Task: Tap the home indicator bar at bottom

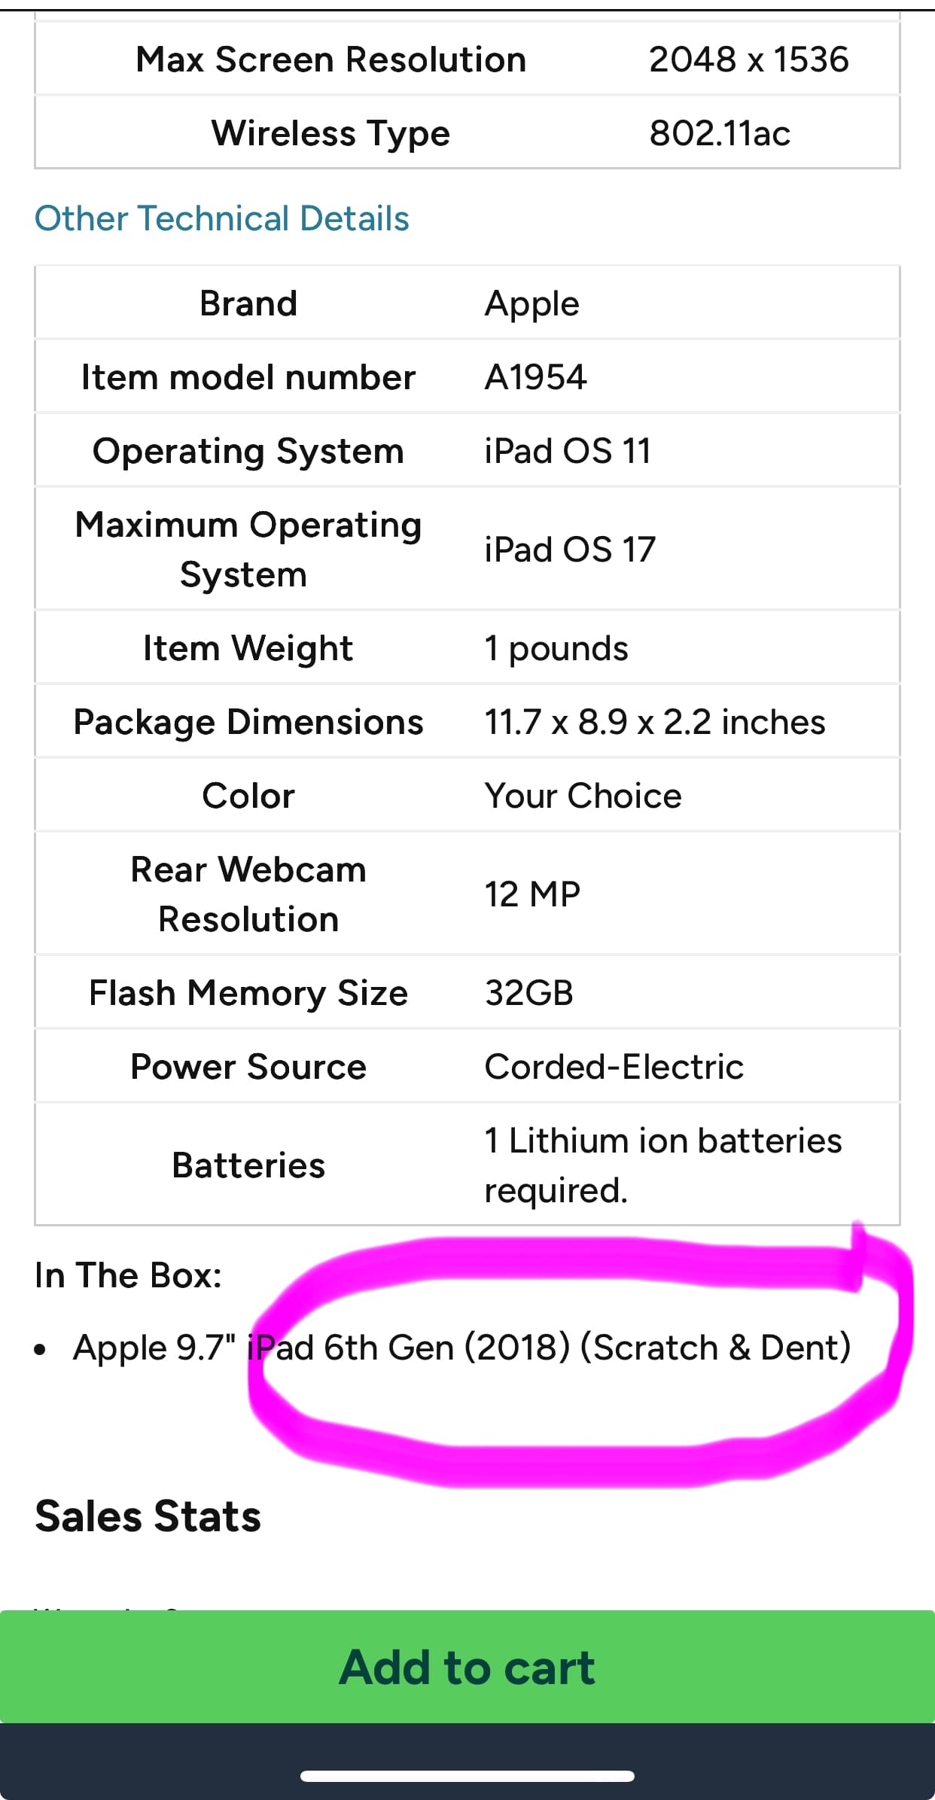Action: 467,1776
